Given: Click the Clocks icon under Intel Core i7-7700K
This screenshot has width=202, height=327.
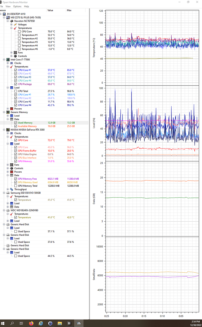Looking at the screenshot, I should [12, 63].
